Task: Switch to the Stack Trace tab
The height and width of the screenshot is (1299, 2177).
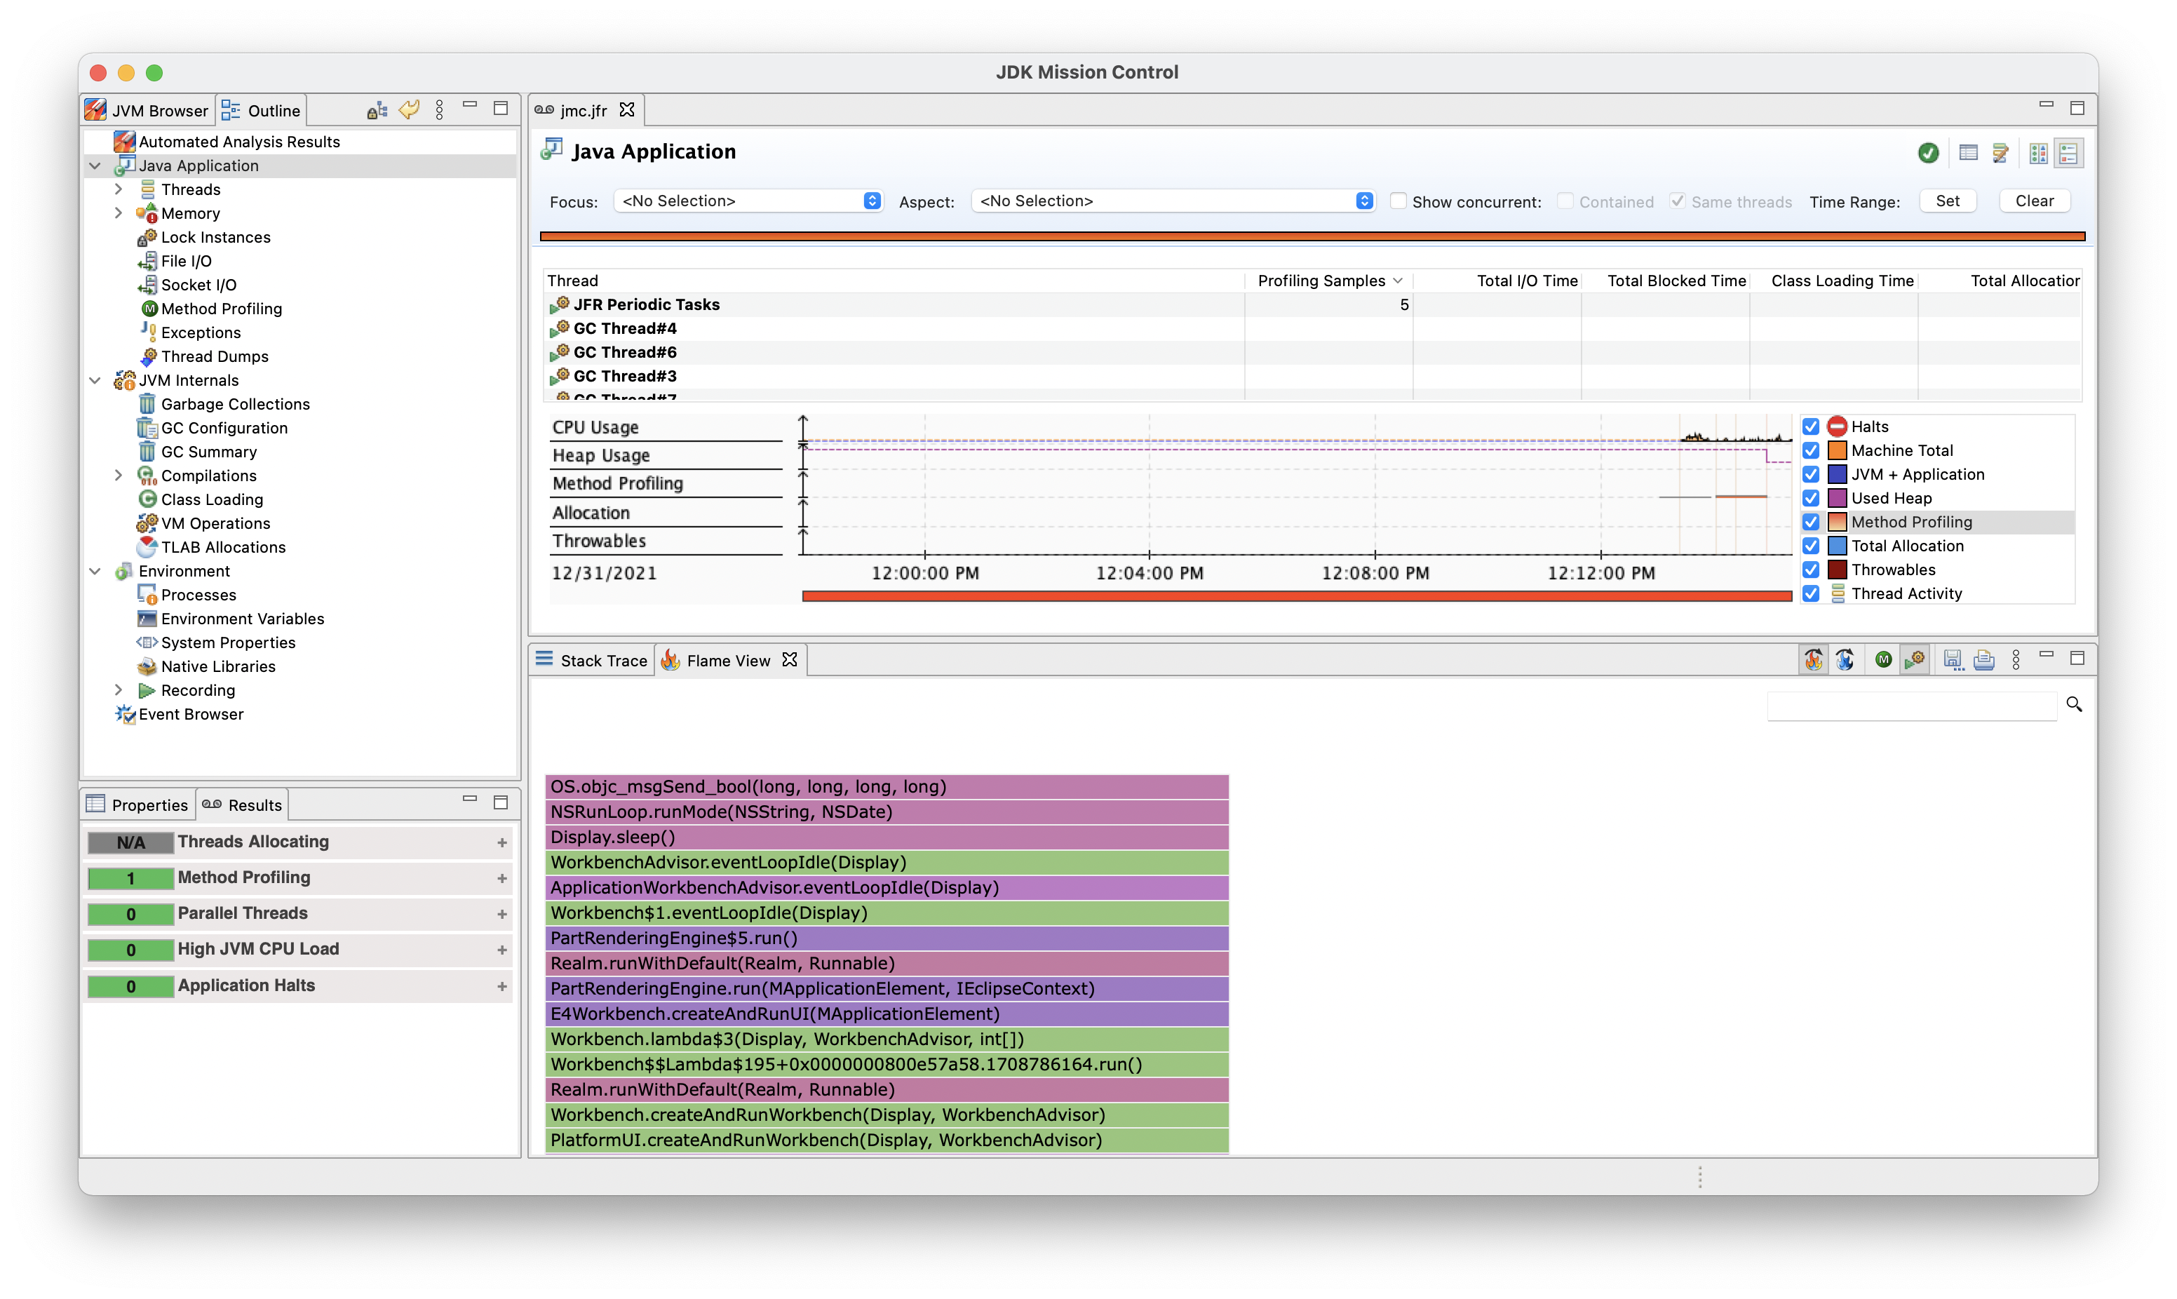Action: tap(591, 661)
